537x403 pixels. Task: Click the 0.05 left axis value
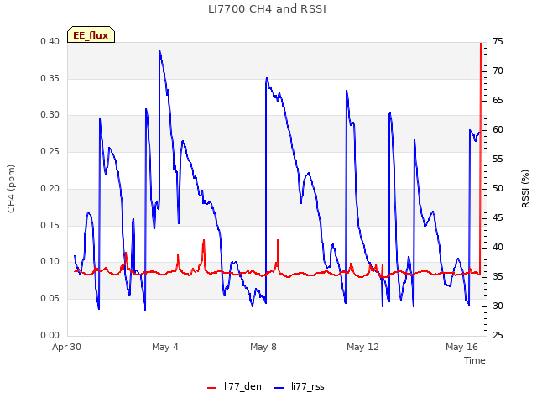50,299
